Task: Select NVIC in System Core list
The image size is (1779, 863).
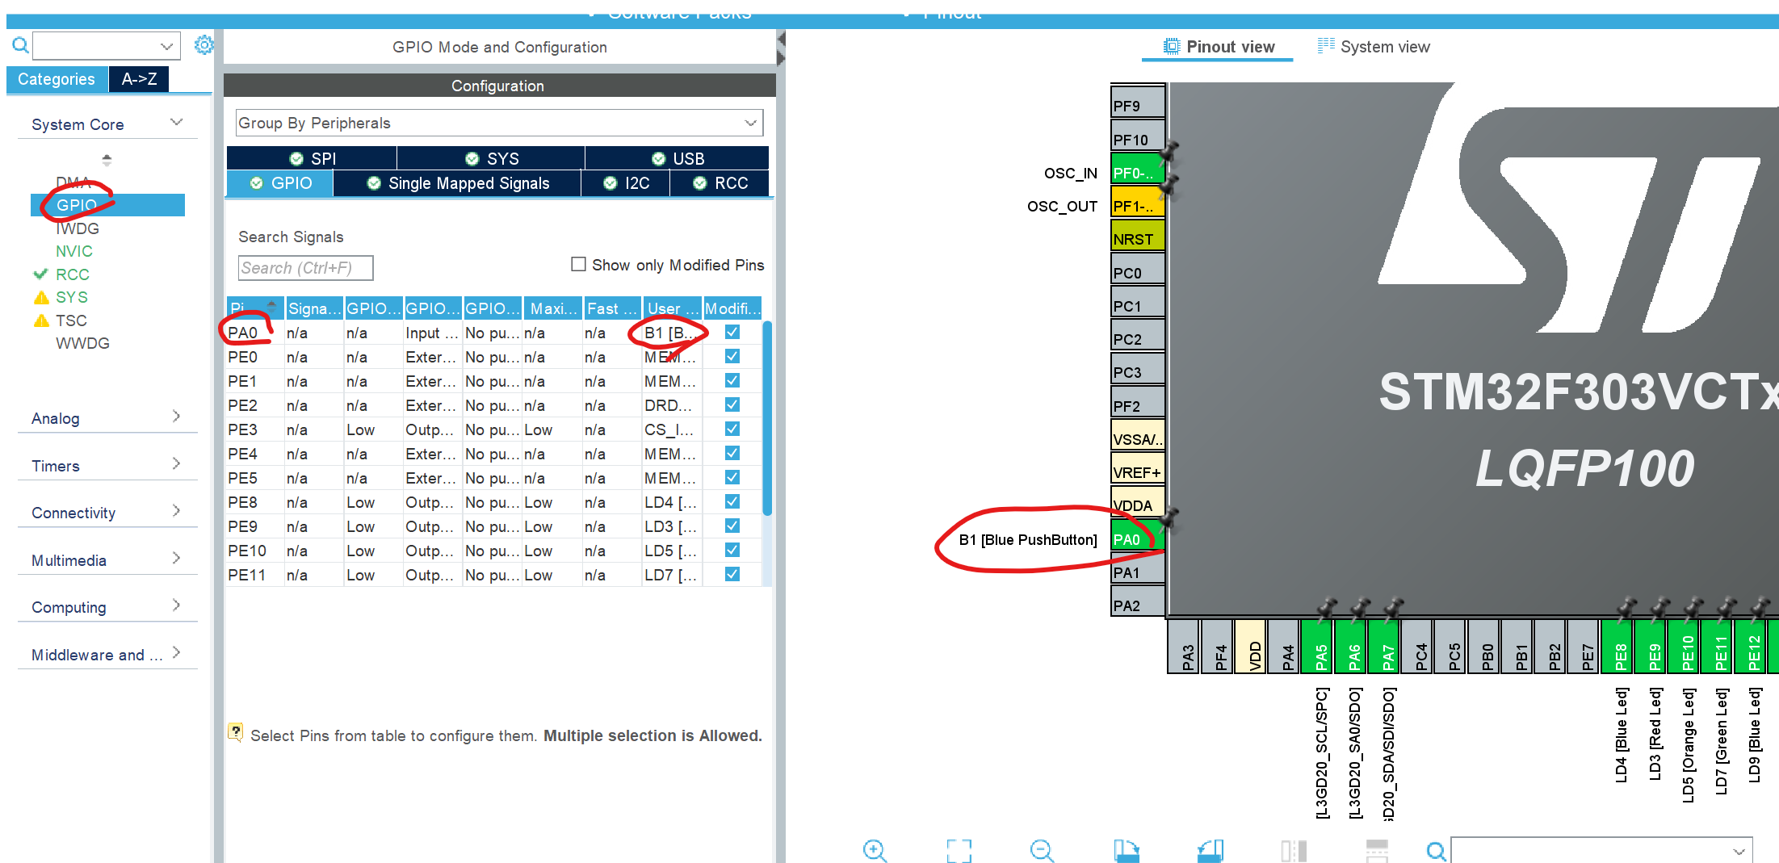Action: click(74, 251)
